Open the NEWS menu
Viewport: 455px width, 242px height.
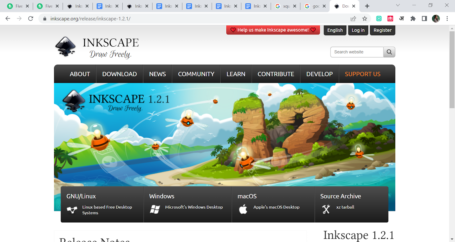[158, 74]
